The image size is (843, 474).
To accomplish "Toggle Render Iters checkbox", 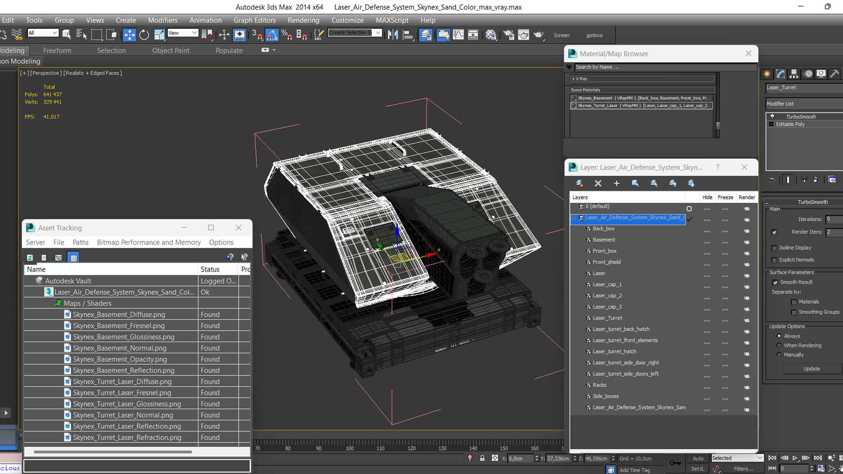I will click(x=774, y=232).
